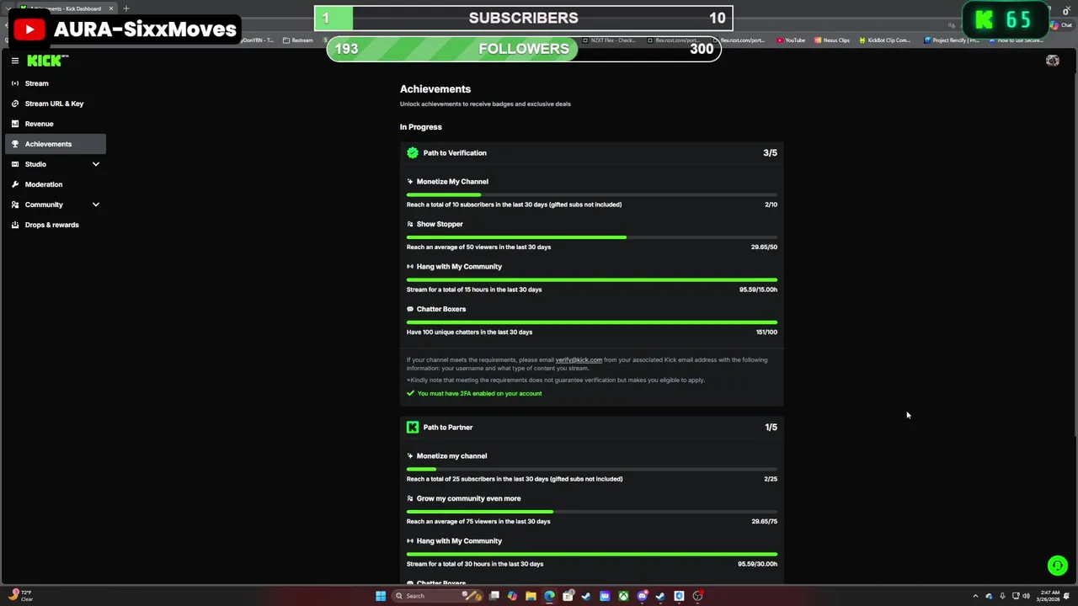Open the Nexus Clips bookmark

[x=832, y=40]
